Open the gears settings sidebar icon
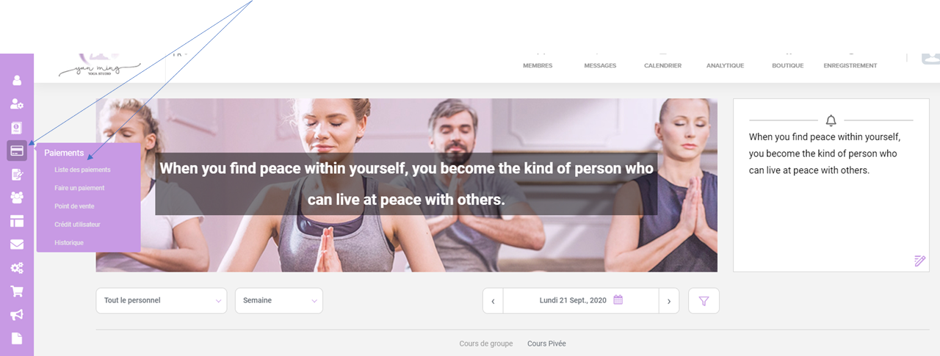The height and width of the screenshot is (356, 940). click(x=17, y=268)
